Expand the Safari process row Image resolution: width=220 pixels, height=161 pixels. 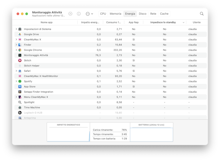tap(16, 71)
